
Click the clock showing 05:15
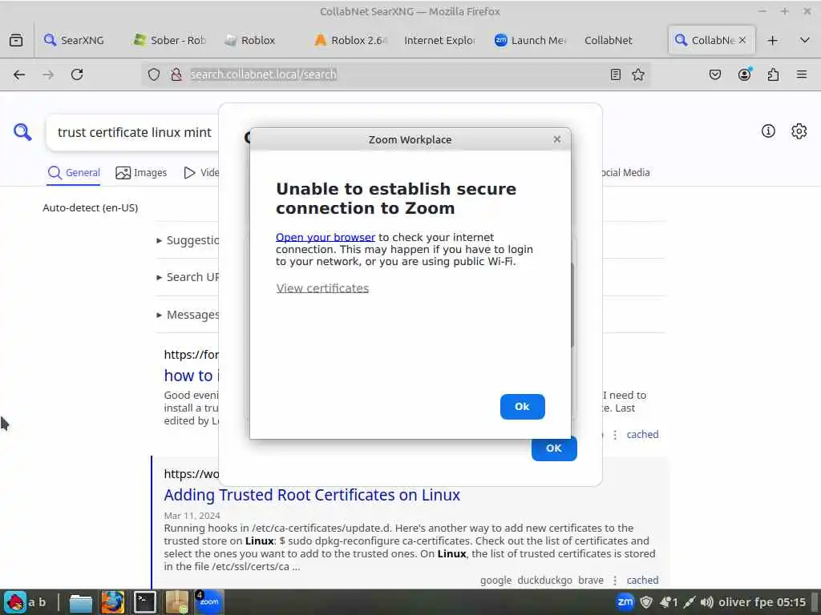pos(791,602)
